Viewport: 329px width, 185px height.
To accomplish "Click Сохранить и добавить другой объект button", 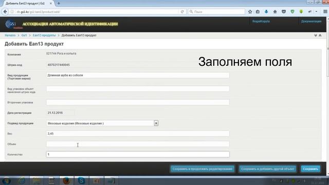I will [x=267, y=169].
